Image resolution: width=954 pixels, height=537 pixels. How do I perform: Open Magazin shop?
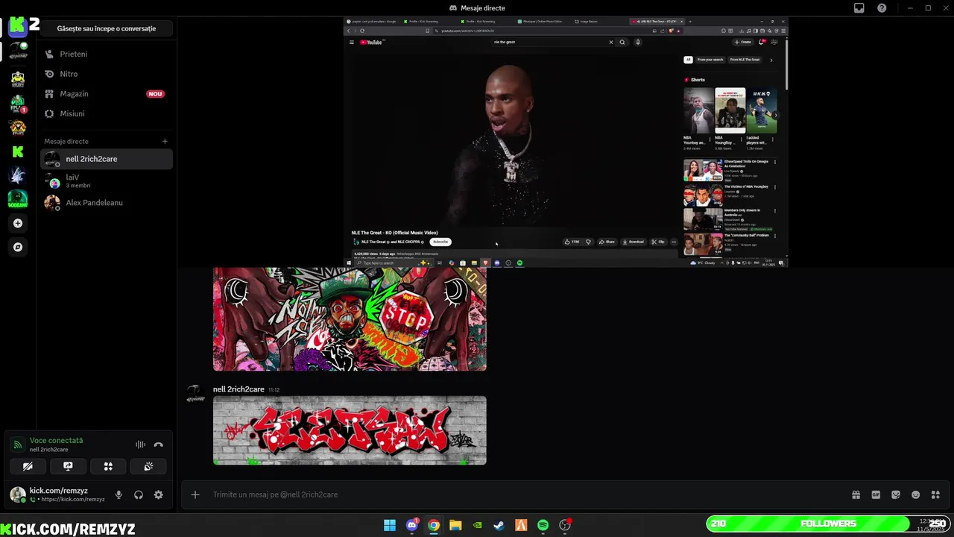(x=106, y=94)
